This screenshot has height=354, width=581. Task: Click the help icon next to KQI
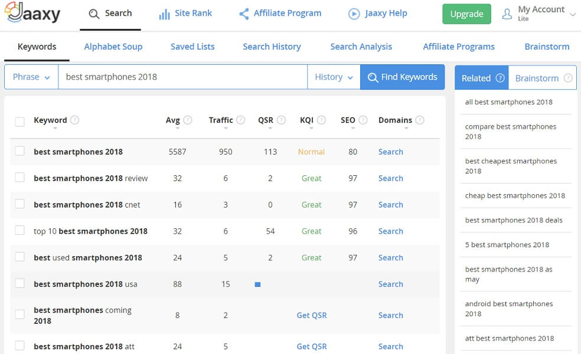click(x=322, y=120)
